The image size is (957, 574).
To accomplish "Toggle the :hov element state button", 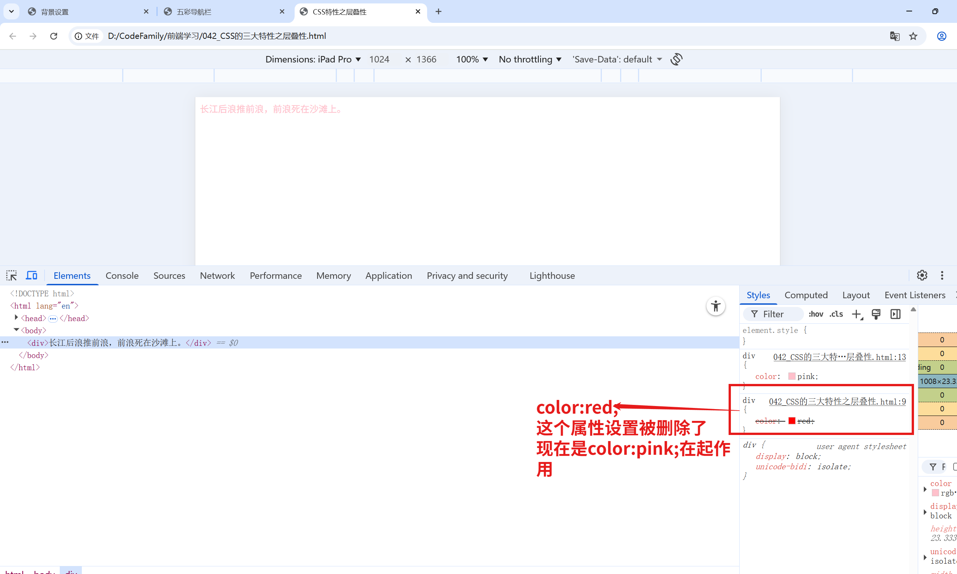I will (815, 314).
